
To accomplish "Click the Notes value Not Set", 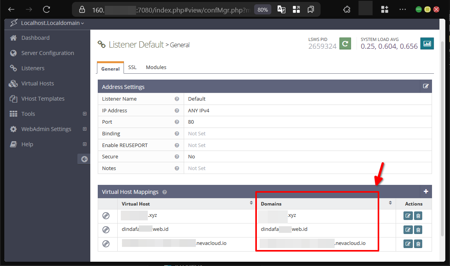I will point(197,168).
